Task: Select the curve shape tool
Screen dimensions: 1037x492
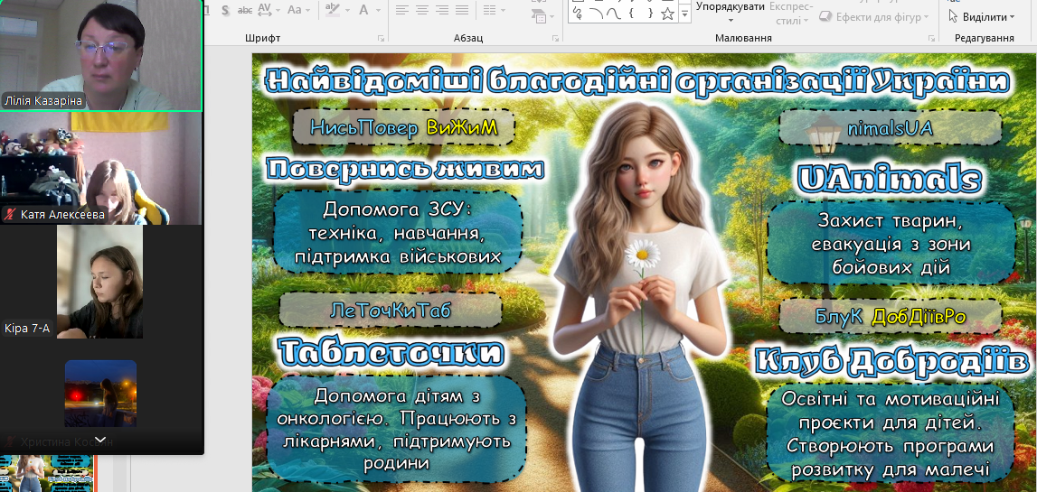Action: point(613,14)
